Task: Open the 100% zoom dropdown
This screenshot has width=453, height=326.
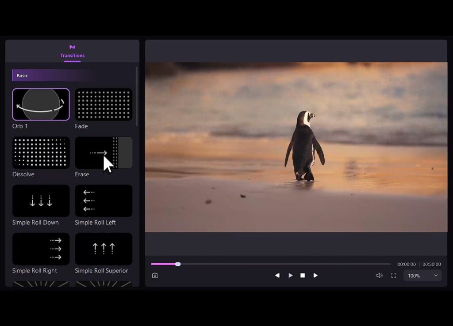Action: pyautogui.click(x=422, y=276)
